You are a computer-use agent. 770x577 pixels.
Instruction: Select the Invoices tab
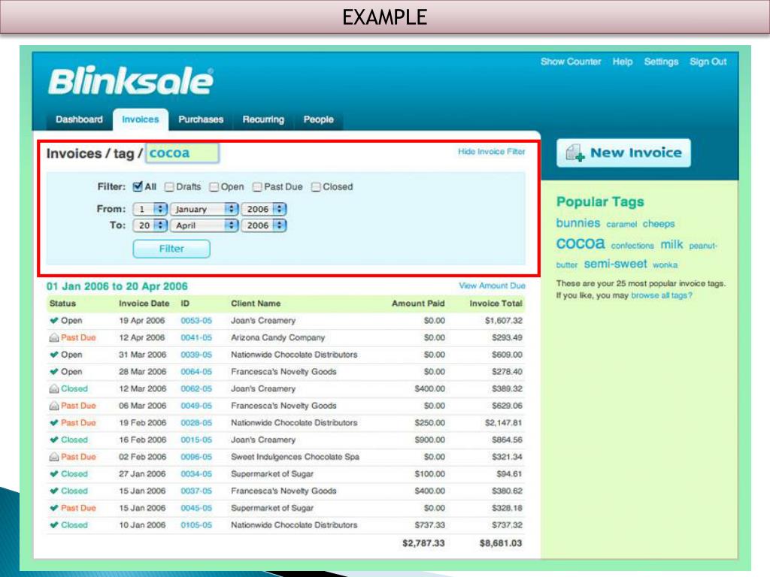pos(141,119)
